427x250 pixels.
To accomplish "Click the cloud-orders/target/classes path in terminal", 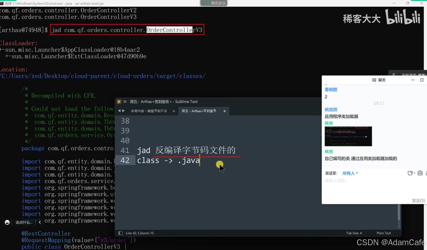I will pos(103,76).
